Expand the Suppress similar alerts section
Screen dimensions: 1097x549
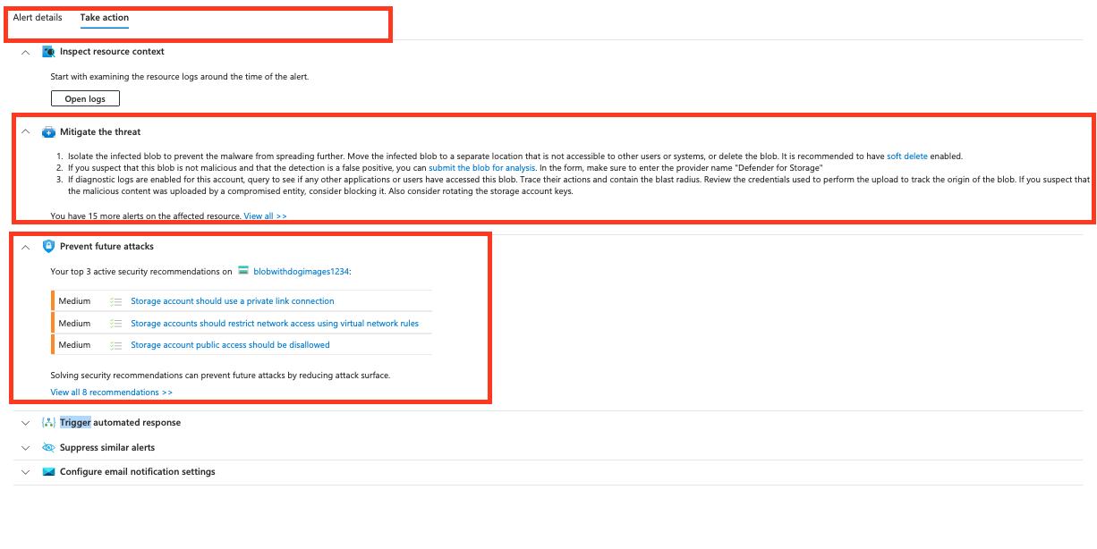point(25,447)
